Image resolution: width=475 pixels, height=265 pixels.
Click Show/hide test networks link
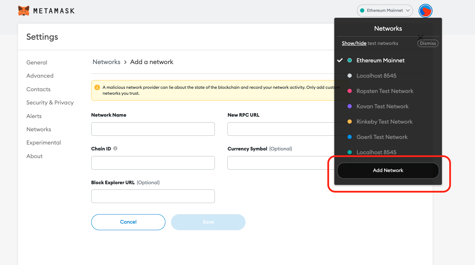pos(354,44)
